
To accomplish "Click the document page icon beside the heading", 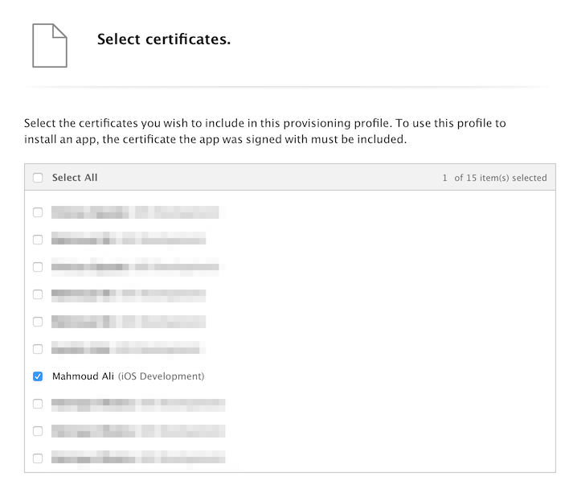I will [x=50, y=45].
